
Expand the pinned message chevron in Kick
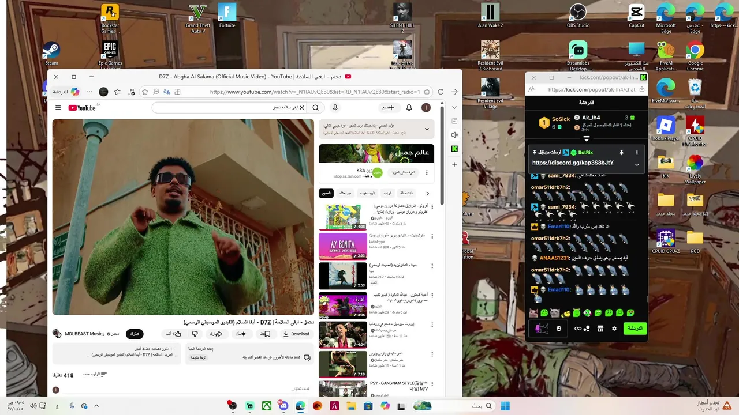tap(637, 164)
